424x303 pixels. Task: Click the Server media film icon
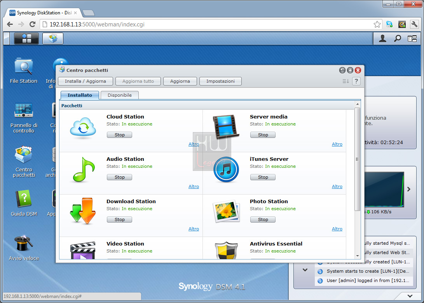point(226,127)
